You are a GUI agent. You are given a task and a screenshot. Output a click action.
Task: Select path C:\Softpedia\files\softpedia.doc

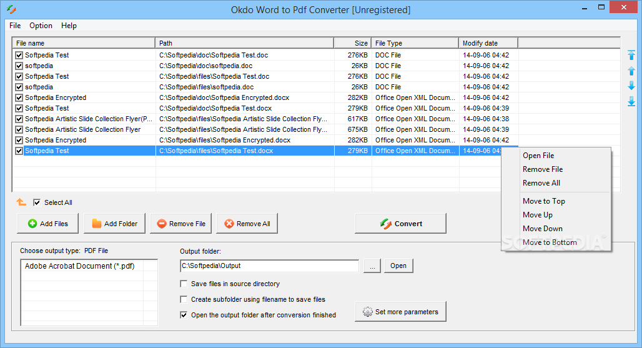coord(206,87)
